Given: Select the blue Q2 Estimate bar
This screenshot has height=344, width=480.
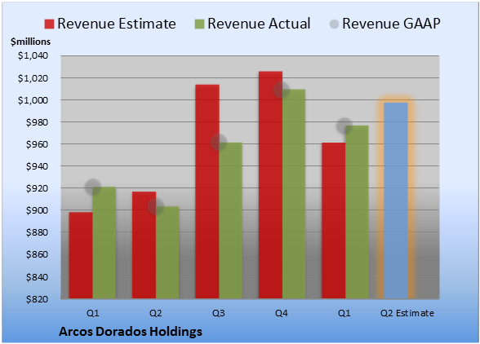Looking at the screenshot, I should click(x=396, y=201).
